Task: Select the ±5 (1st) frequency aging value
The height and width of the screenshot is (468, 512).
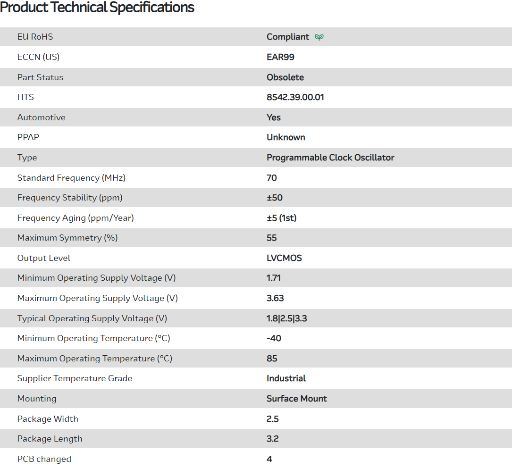Action: [281, 218]
